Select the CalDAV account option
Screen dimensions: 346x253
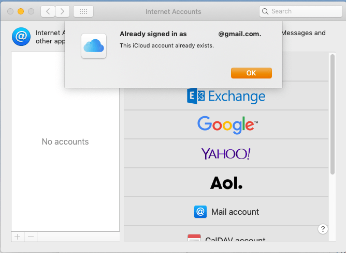226,234
